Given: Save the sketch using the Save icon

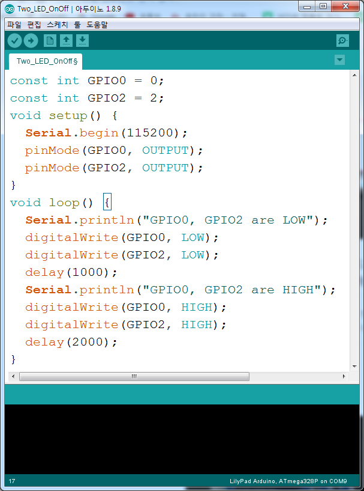Looking at the screenshot, I should point(83,41).
